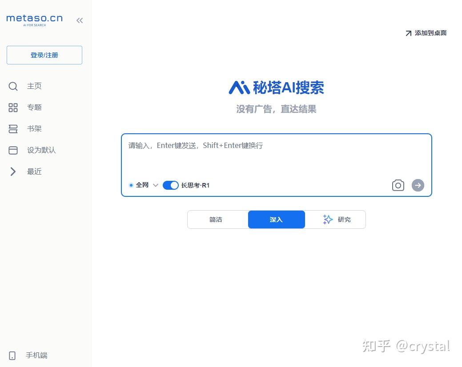Open the 书架 bookshelf icon
Viewport: 462px width, 367px height.
click(x=13, y=129)
